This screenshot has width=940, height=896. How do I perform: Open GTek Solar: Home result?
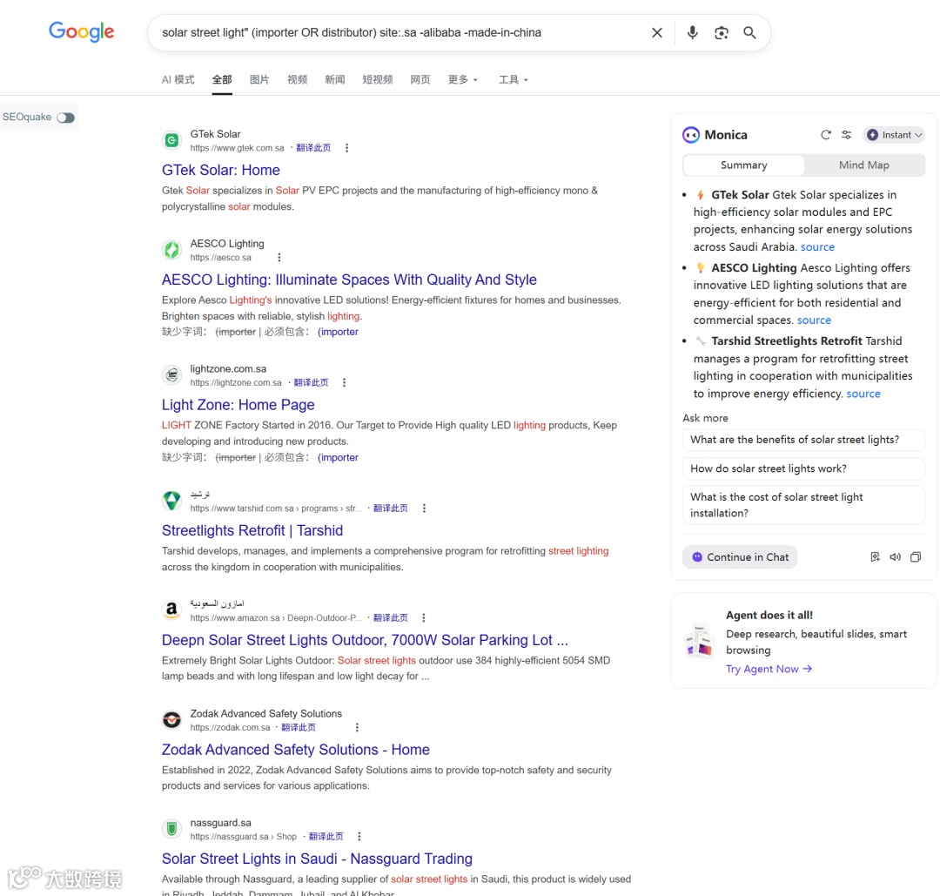point(220,171)
